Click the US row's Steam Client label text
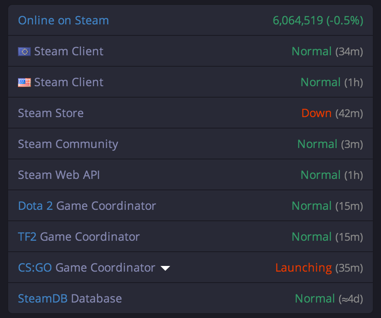381x318 pixels. [x=69, y=82]
